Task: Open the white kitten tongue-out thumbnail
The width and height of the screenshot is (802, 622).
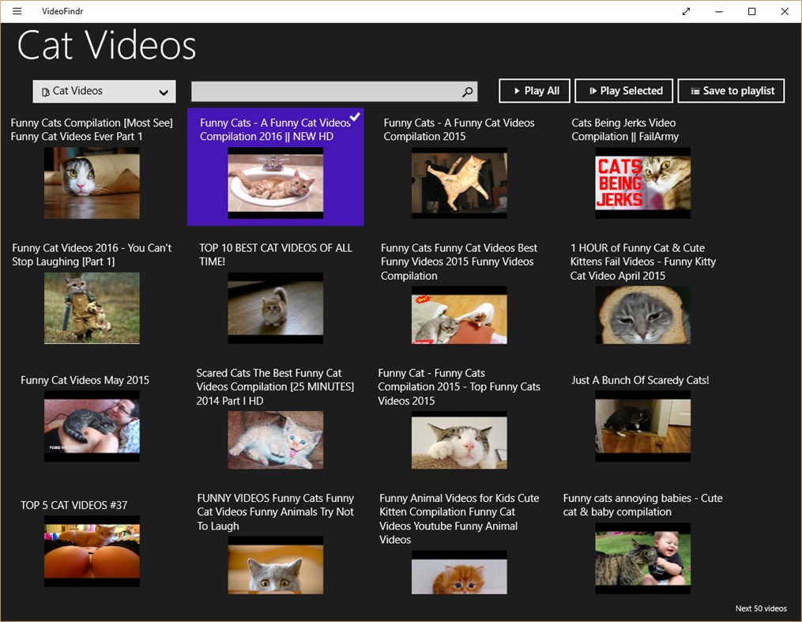Action: point(275,440)
